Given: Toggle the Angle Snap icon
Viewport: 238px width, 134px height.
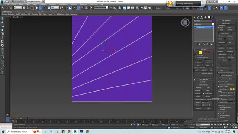Looking at the screenshot, I should pos(79,8).
